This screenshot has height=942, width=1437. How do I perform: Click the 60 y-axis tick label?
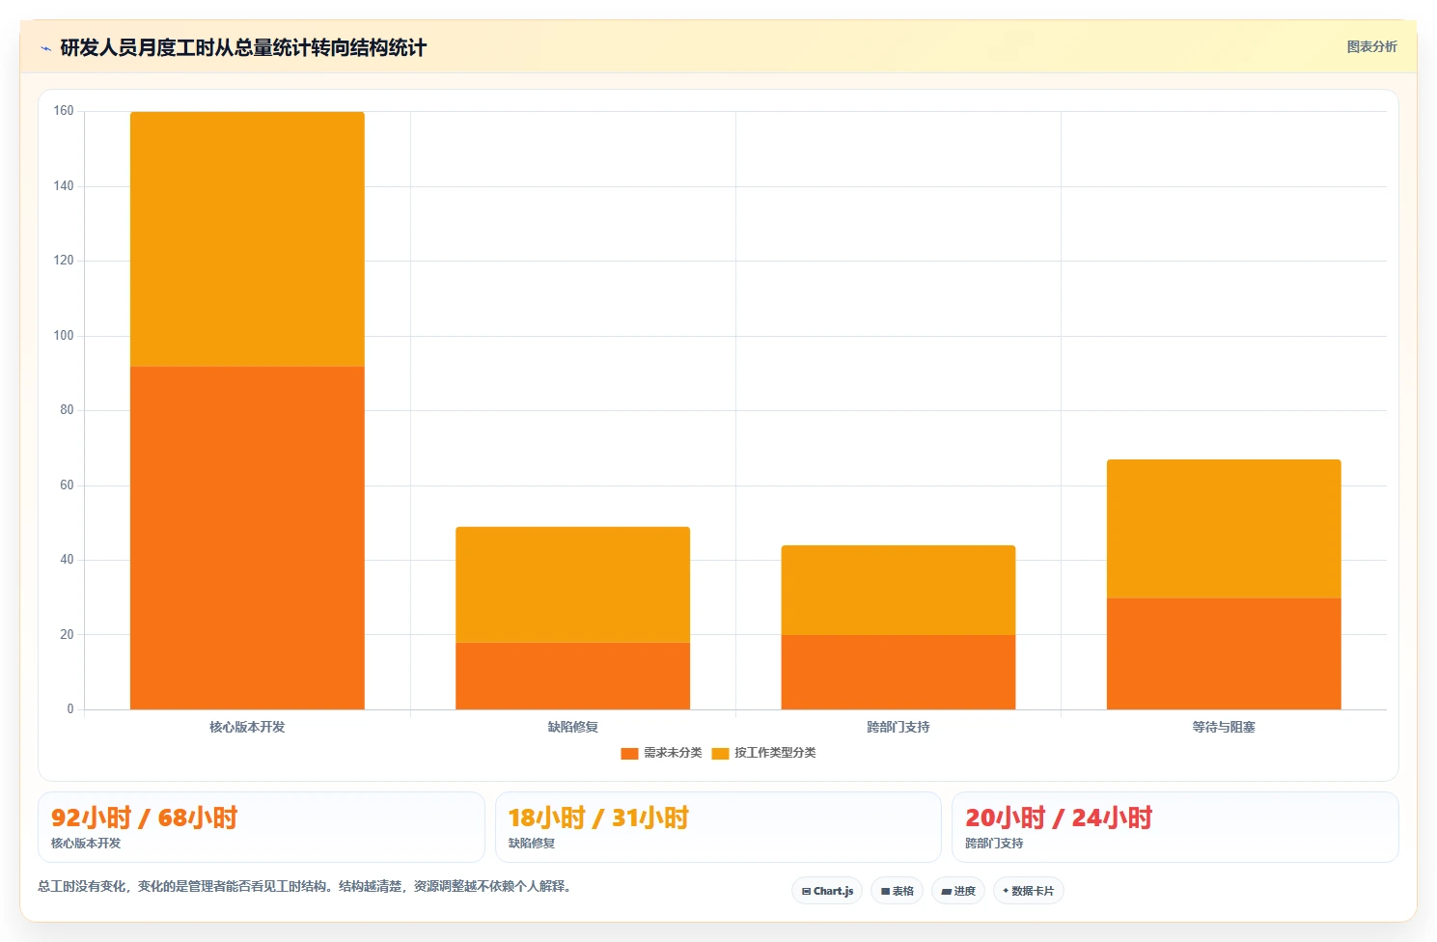click(67, 485)
